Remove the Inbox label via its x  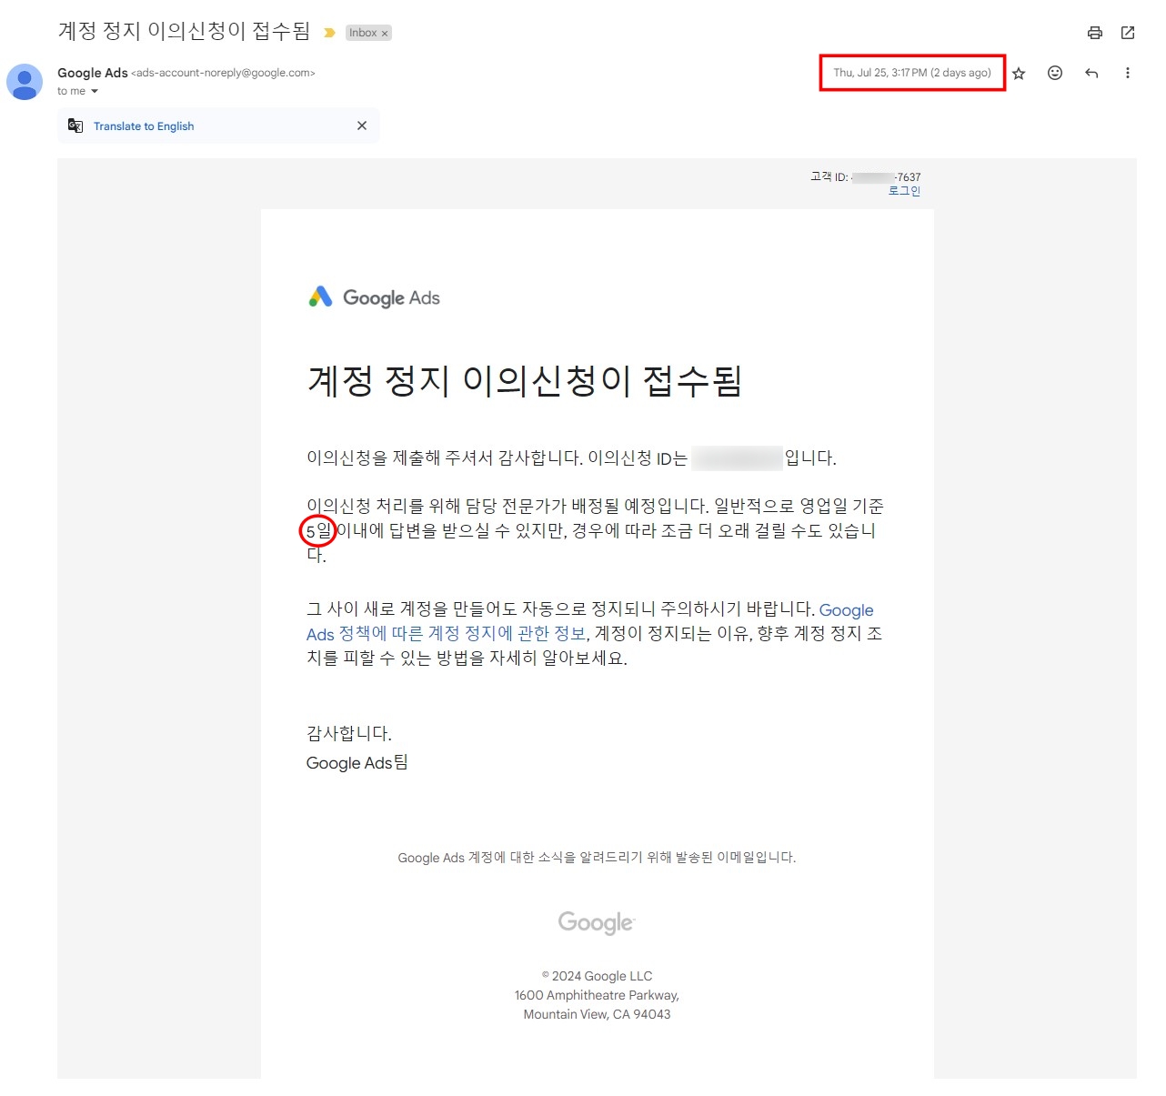(385, 34)
